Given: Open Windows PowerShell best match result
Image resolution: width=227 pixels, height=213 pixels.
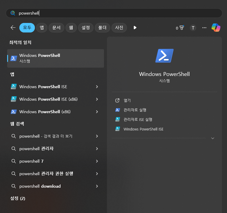Looking at the screenshot, I should pos(56,58).
